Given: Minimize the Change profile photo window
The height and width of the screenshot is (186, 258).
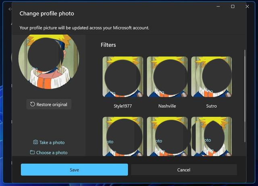Looking at the screenshot, I should point(218,6).
